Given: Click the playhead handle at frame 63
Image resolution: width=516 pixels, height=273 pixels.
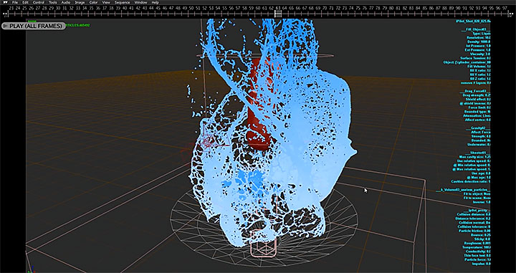Looking at the screenshot, I should point(278,14).
